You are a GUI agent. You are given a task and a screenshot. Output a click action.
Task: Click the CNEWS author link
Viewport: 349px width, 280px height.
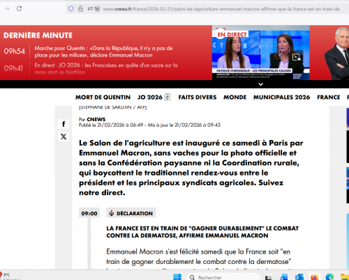96,119
